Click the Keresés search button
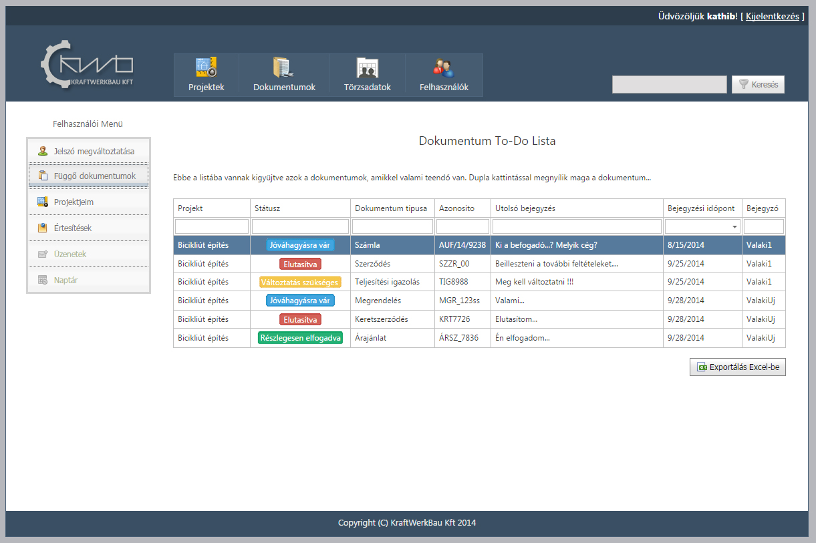Image resolution: width=816 pixels, height=543 pixels. point(758,85)
